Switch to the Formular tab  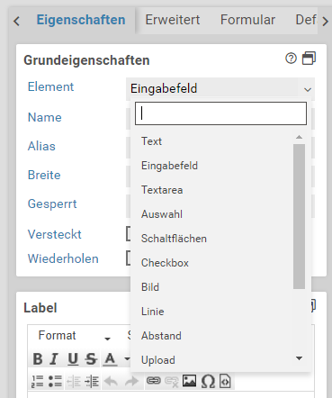click(247, 20)
